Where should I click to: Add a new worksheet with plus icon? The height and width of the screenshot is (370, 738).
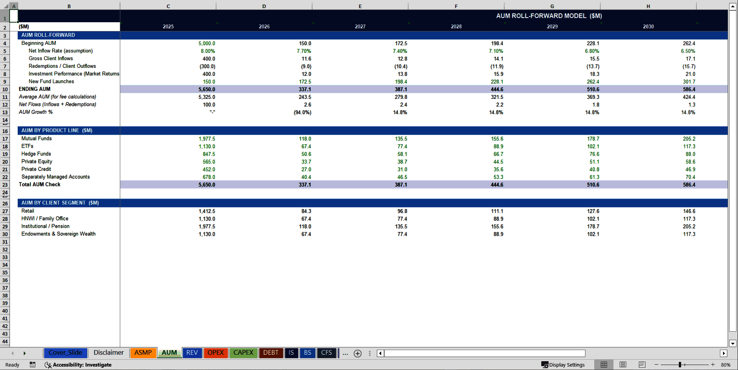357,354
